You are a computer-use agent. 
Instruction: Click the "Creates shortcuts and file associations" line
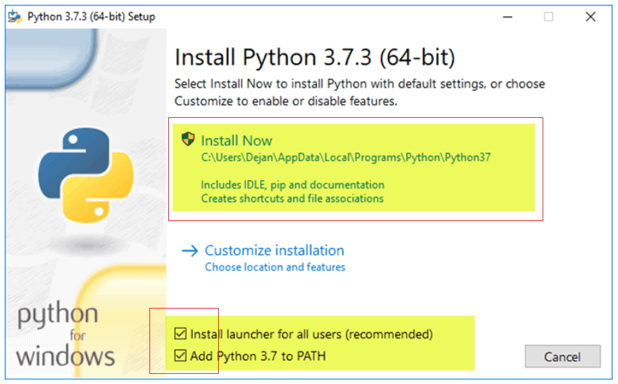[x=291, y=199]
